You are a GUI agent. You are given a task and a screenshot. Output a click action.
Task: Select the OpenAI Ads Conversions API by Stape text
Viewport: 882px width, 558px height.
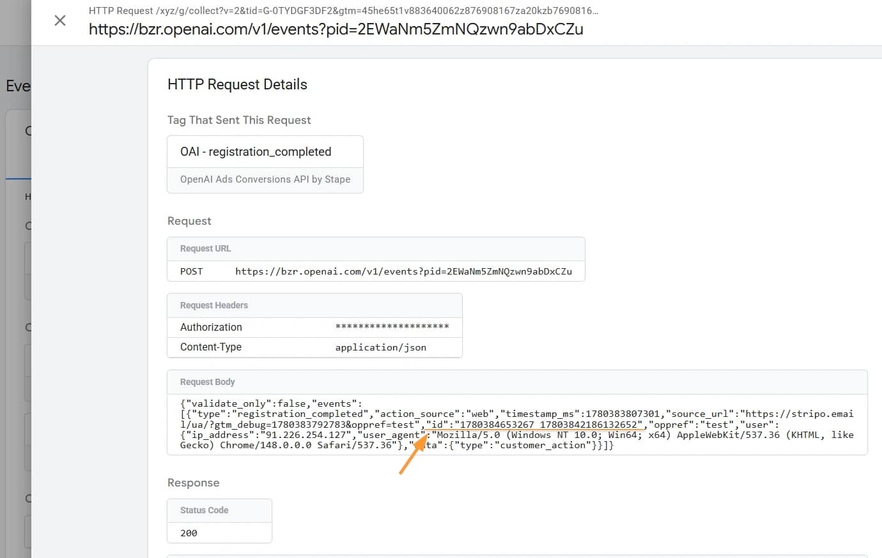click(265, 179)
